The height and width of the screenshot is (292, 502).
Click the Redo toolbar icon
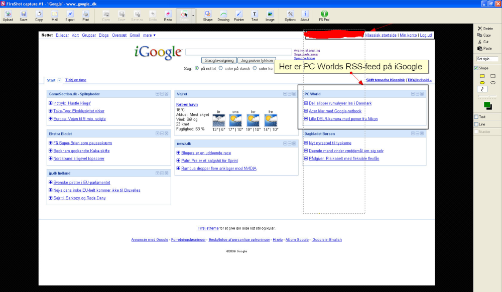pyautogui.click(x=168, y=15)
